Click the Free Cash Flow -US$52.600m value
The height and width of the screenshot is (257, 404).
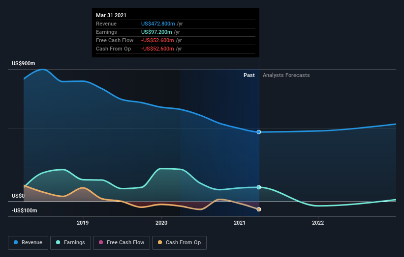click(x=157, y=40)
